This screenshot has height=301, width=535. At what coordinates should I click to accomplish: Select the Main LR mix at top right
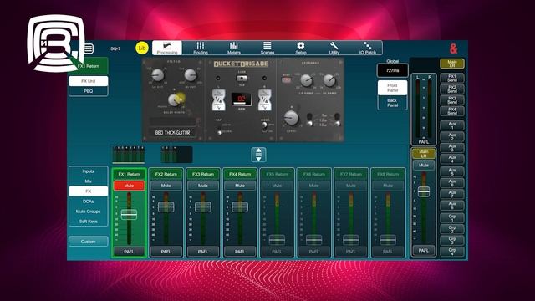pyautogui.click(x=452, y=64)
